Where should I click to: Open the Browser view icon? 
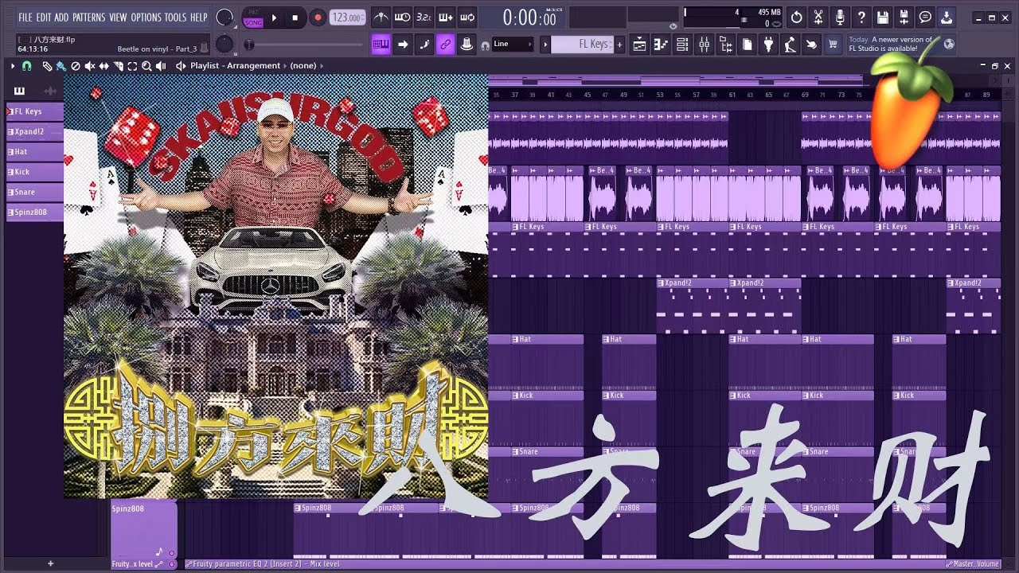tap(725, 45)
